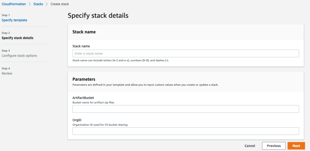Open the Stacks breadcrumb link
The height and width of the screenshot is (151, 310).
click(38, 4)
